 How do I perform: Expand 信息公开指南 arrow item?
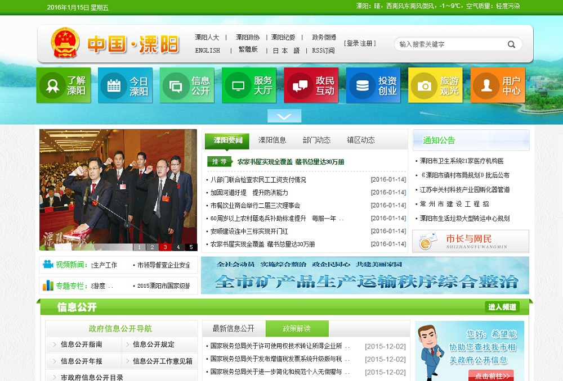tap(82, 344)
